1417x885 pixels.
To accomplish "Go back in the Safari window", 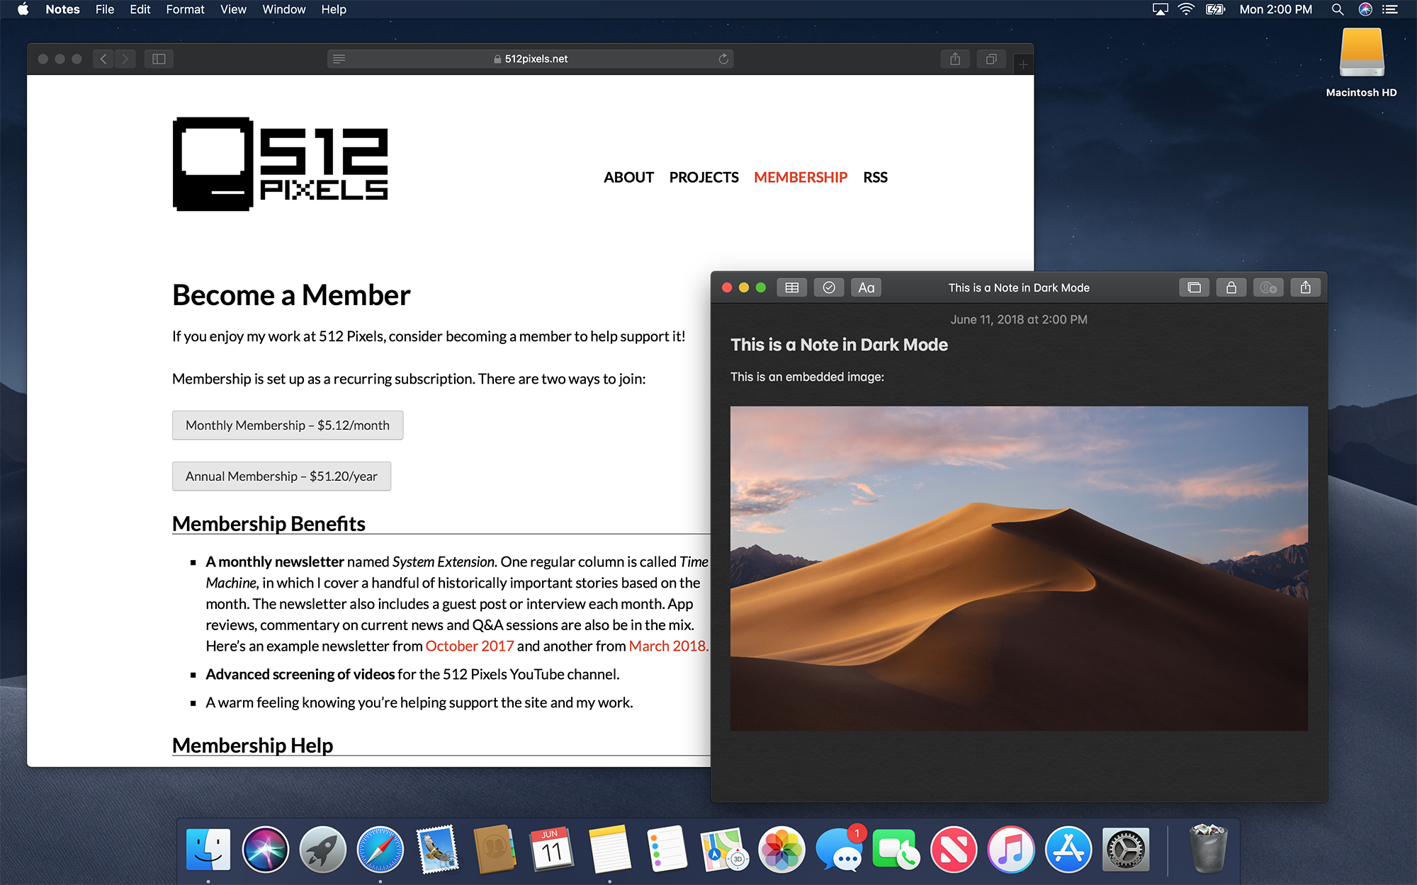I will (x=103, y=59).
